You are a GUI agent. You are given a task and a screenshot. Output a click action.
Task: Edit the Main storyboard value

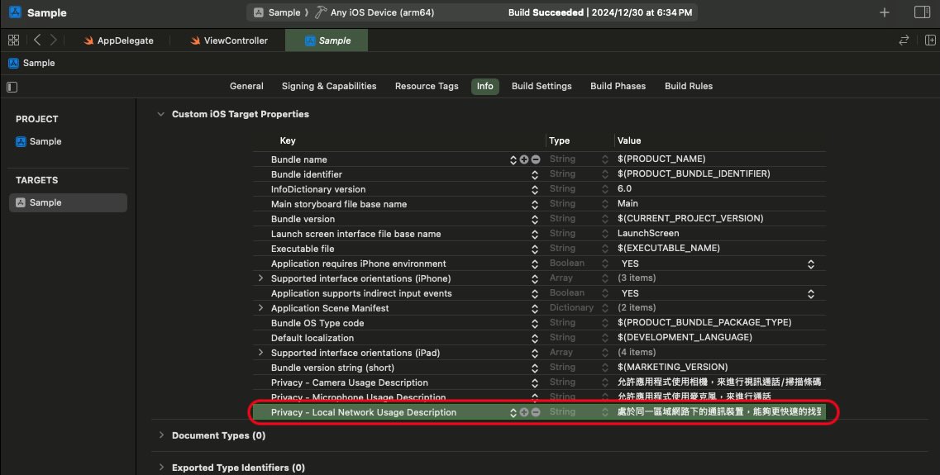click(x=627, y=204)
